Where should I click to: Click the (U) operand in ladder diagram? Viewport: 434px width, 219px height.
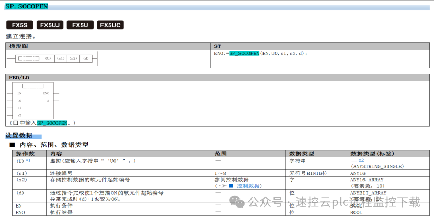pyautogui.click(x=48, y=58)
